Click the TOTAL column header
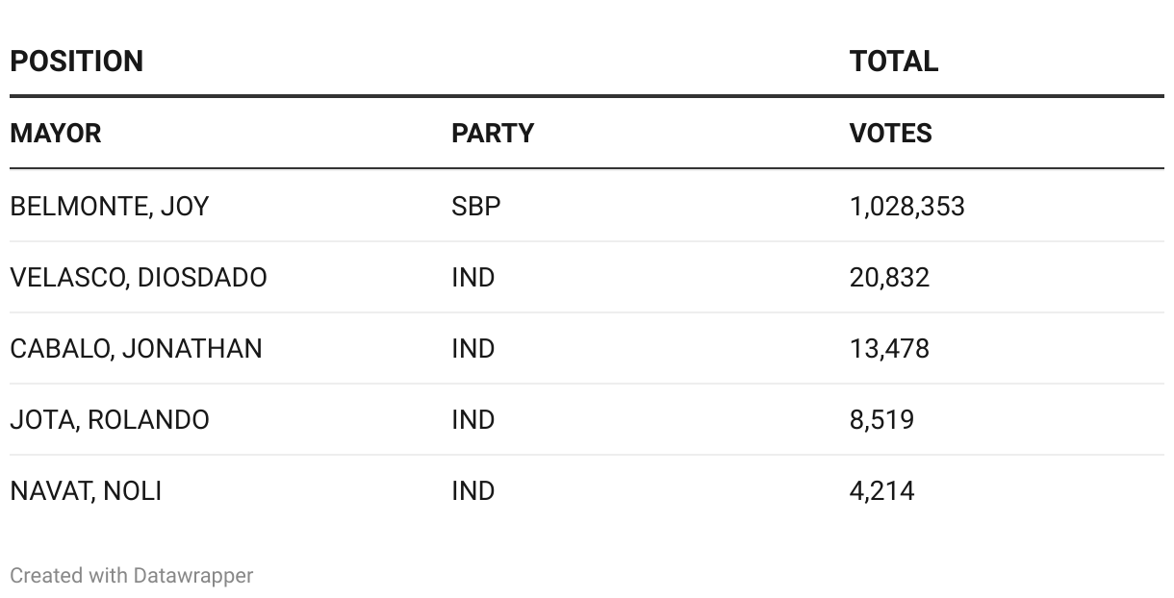 893,62
